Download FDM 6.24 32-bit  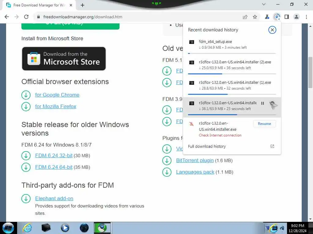[x=54, y=155]
